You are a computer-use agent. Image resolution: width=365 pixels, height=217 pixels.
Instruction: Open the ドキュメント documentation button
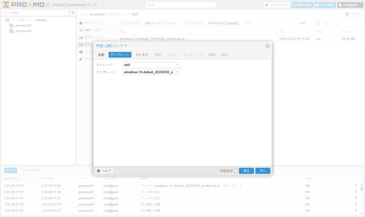[x=277, y=5]
